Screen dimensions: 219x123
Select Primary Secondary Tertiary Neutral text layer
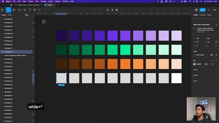(16, 55)
